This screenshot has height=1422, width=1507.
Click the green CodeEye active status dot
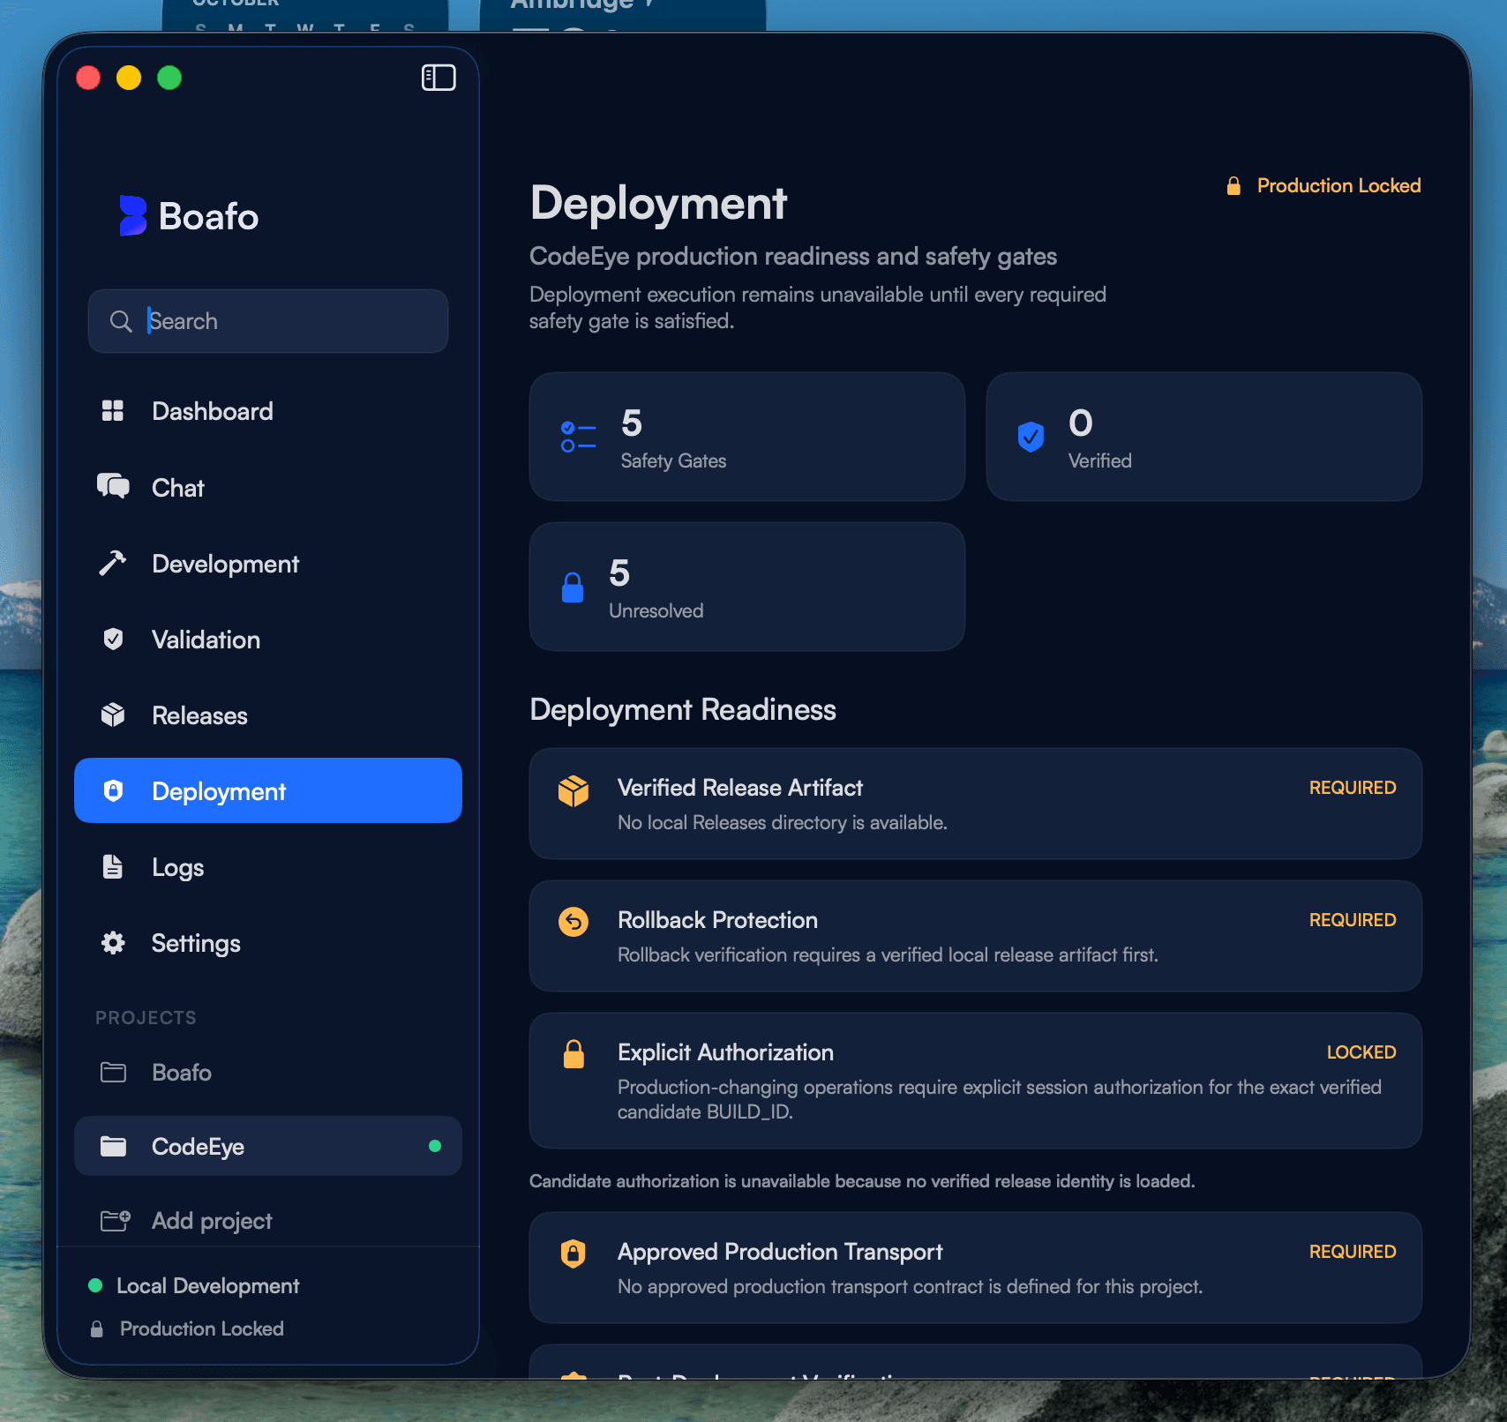point(435,1146)
